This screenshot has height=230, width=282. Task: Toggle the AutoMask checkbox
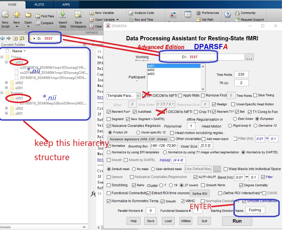[135, 112]
